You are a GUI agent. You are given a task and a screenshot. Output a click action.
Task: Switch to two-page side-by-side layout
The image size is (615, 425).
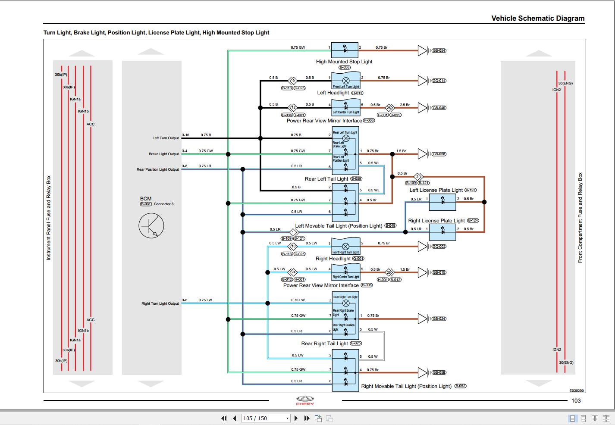tap(594, 418)
